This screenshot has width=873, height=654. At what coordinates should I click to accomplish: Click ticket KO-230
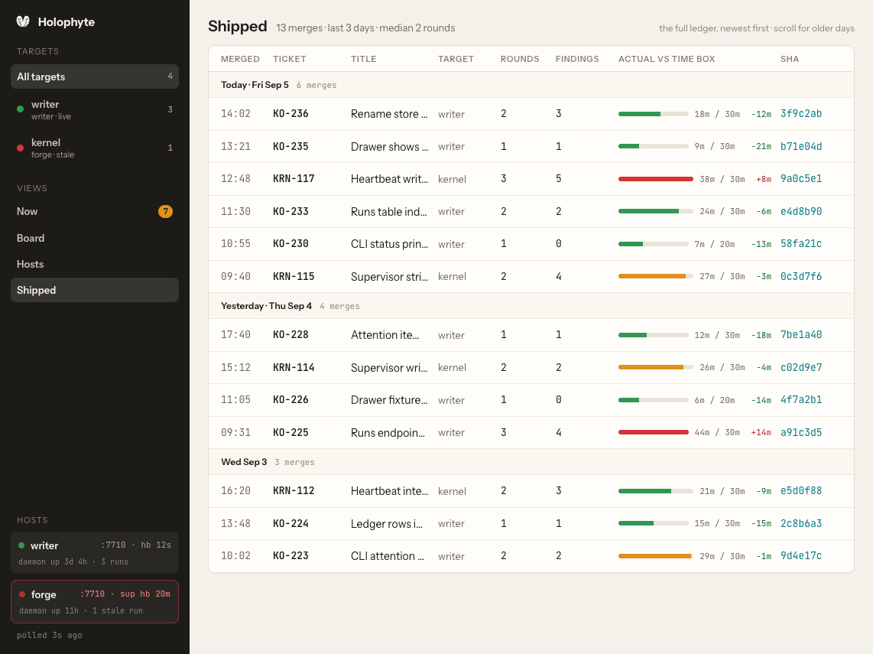pos(290,244)
